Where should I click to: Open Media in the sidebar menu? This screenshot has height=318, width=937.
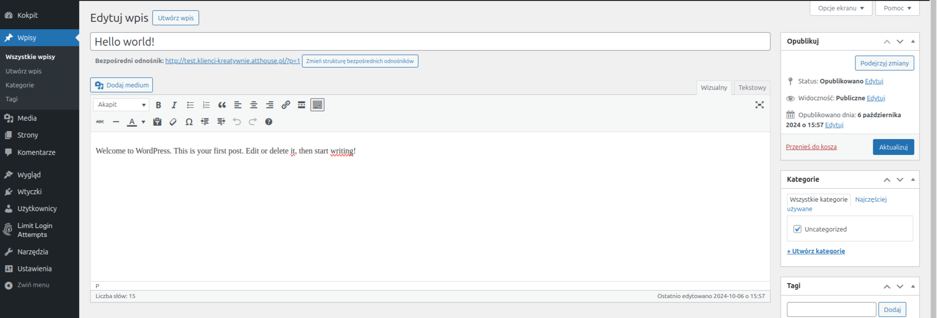[x=27, y=118]
